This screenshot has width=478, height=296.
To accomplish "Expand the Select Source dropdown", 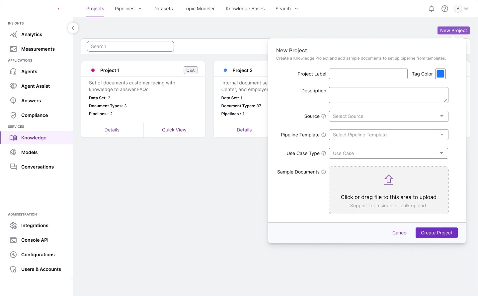I will 388,116.
